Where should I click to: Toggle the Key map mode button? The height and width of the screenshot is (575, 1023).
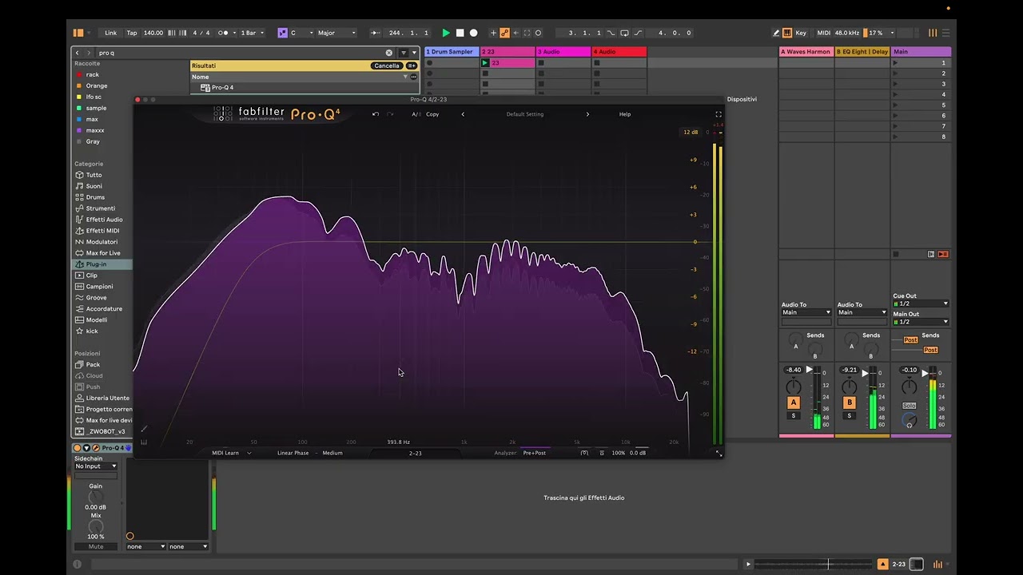(801, 33)
